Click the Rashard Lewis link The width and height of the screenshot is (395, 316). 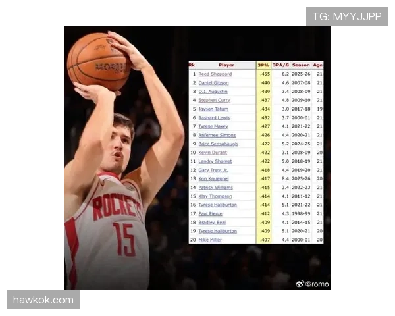(214, 118)
